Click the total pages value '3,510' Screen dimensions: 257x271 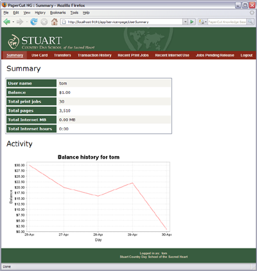(x=65, y=110)
